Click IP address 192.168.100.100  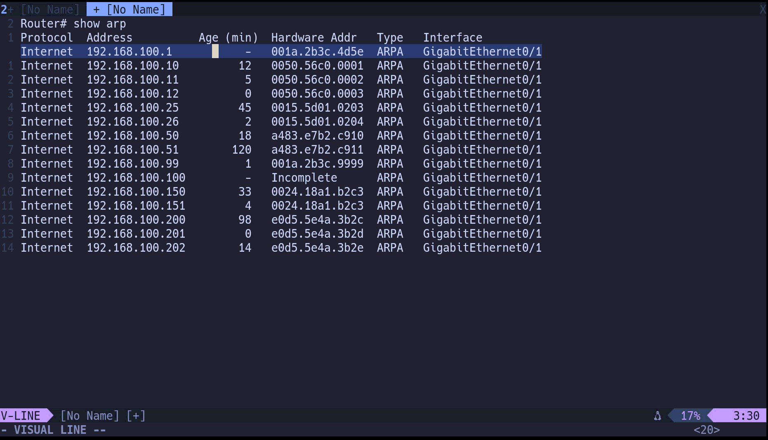coord(136,178)
